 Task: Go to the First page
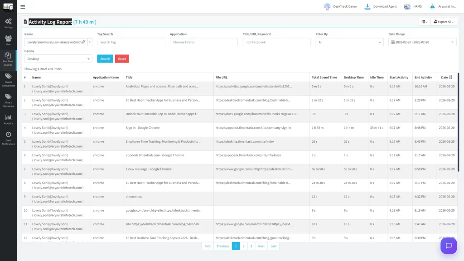pyautogui.click(x=208, y=246)
